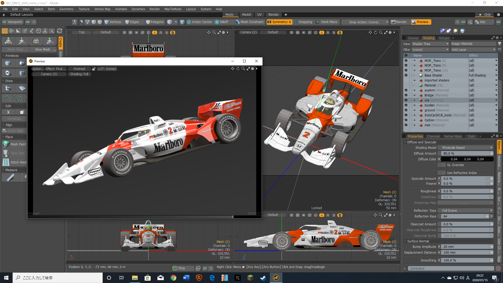Hide the ground material layer eye
This screenshot has height=283, width=503.
point(406,110)
